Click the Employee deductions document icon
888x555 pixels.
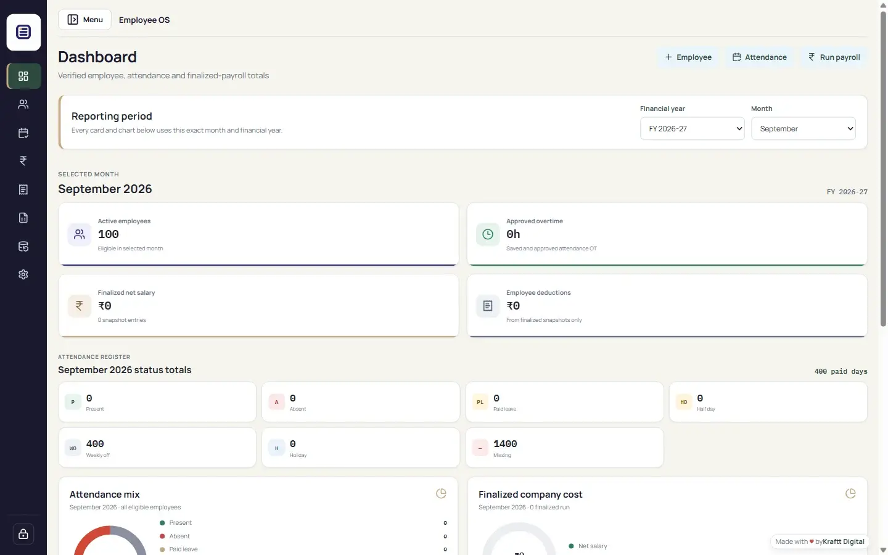[488, 306]
